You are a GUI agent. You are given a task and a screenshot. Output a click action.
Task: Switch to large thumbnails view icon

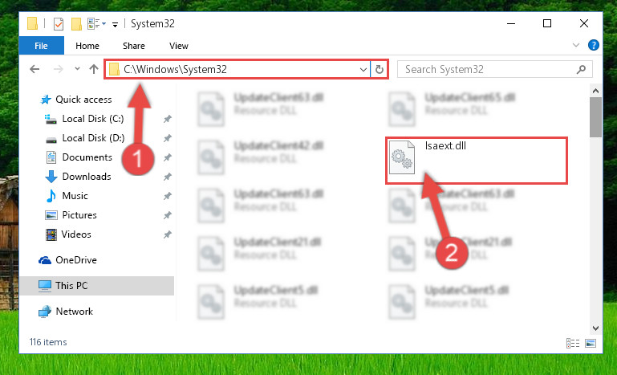tap(591, 343)
